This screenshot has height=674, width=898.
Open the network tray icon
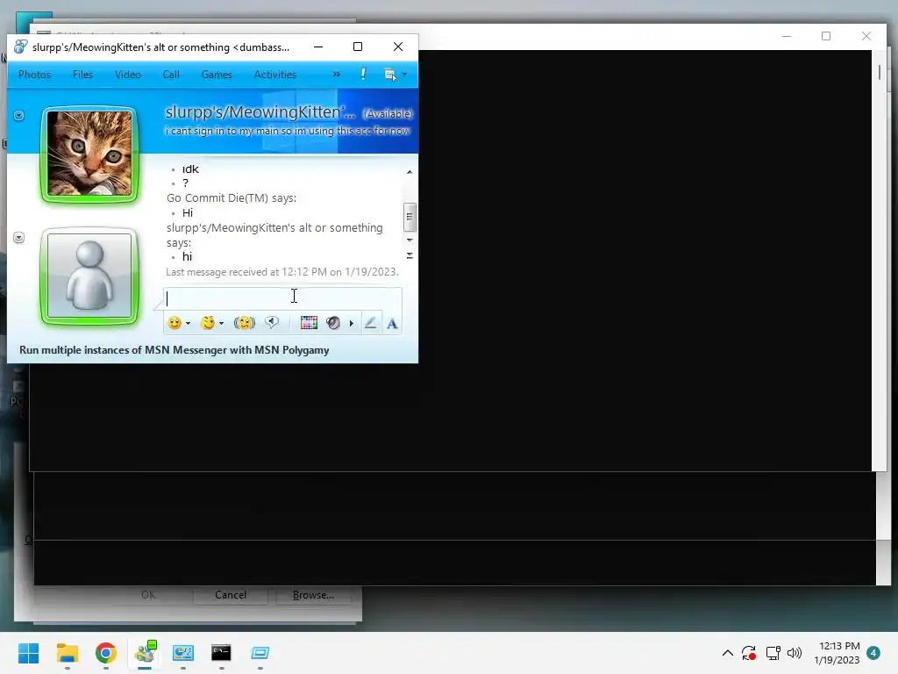pos(773,653)
